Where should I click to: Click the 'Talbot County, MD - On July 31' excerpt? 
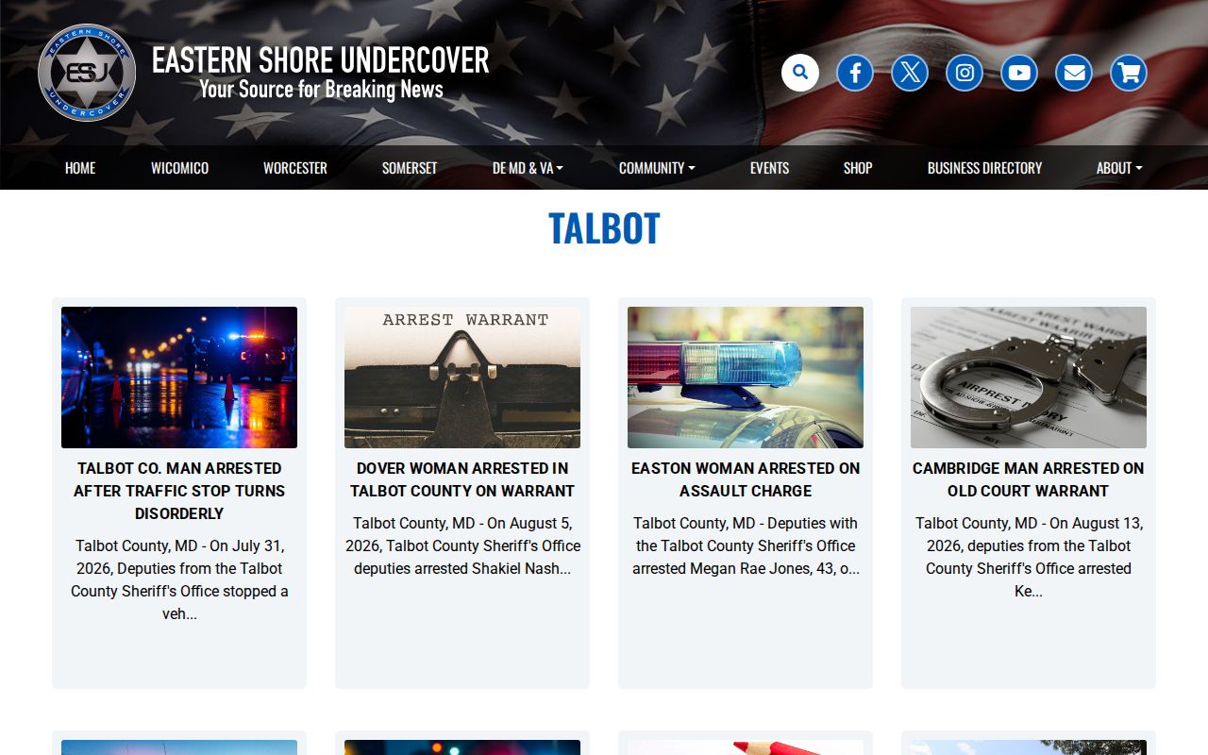[179, 579]
